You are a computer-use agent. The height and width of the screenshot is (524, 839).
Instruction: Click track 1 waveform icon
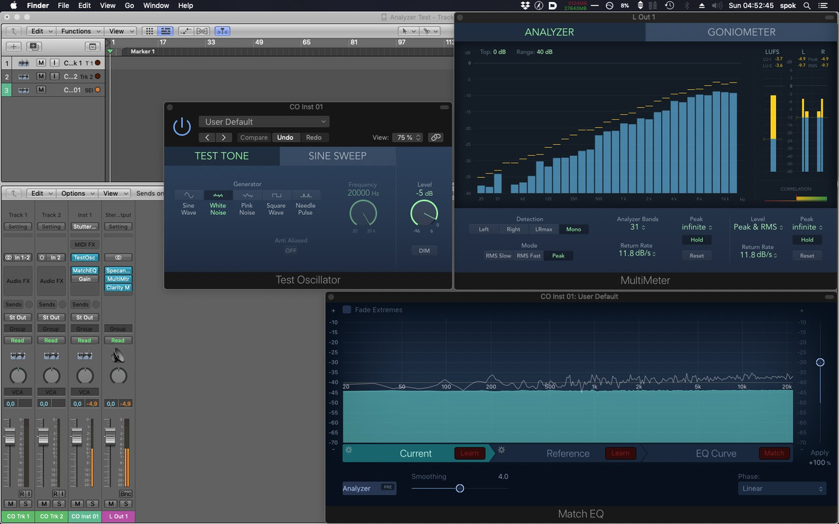click(x=24, y=63)
